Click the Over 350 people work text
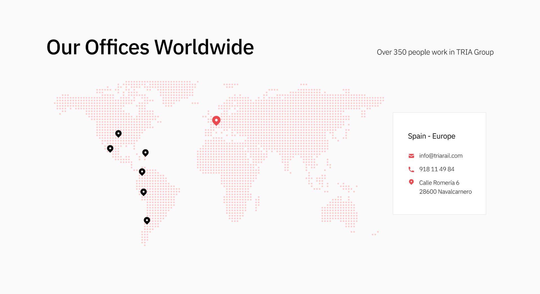The width and height of the screenshot is (540, 294). coord(435,52)
